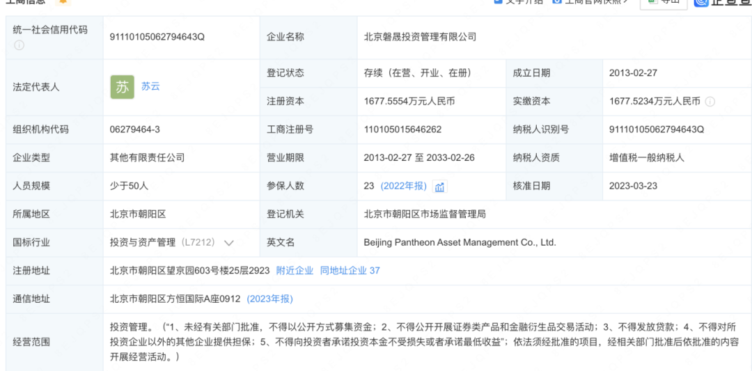The height and width of the screenshot is (371, 752).
Task: Select address 北京市朝阳区望京园603号楼25层2923
Action: [x=190, y=271]
